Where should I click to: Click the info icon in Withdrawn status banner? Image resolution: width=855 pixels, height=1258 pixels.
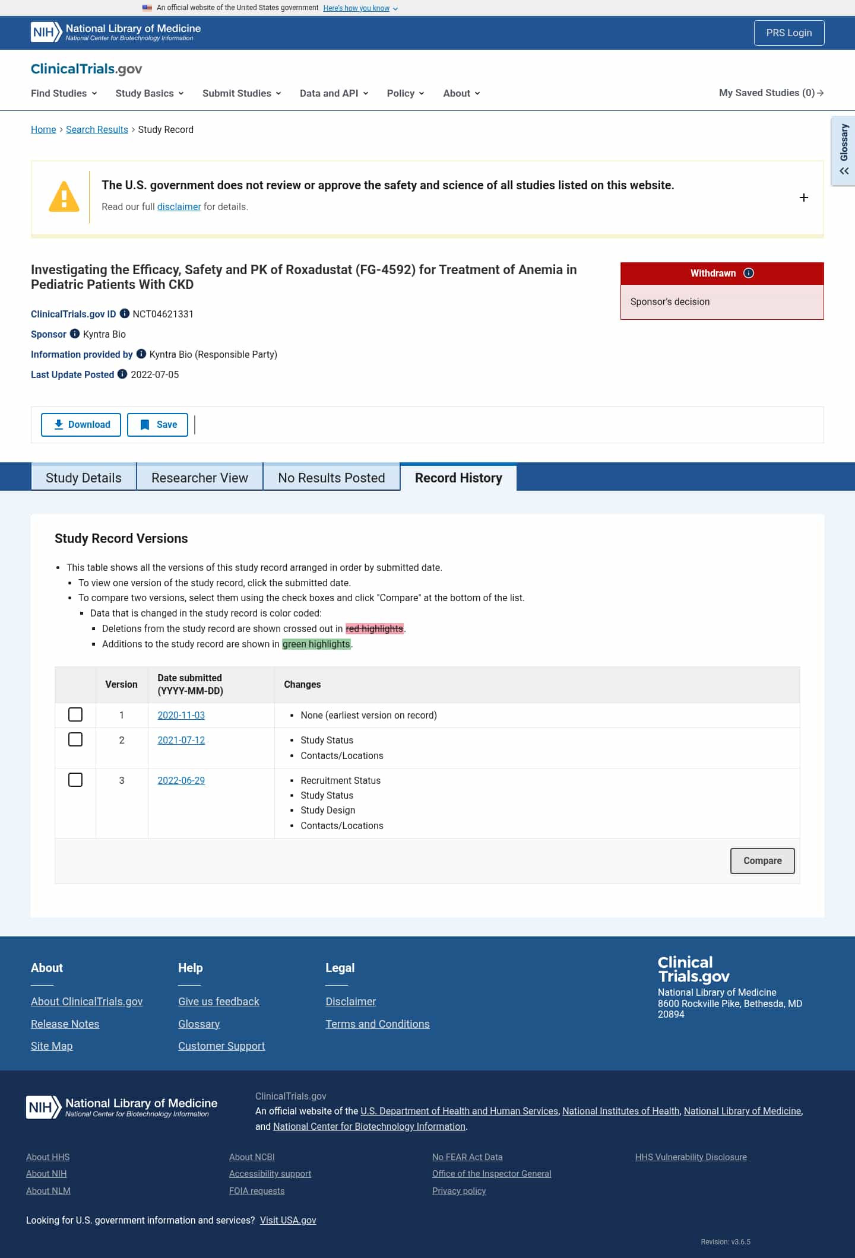tap(749, 273)
